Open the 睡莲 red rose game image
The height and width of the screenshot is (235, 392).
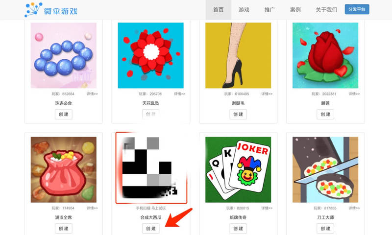click(325, 55)
